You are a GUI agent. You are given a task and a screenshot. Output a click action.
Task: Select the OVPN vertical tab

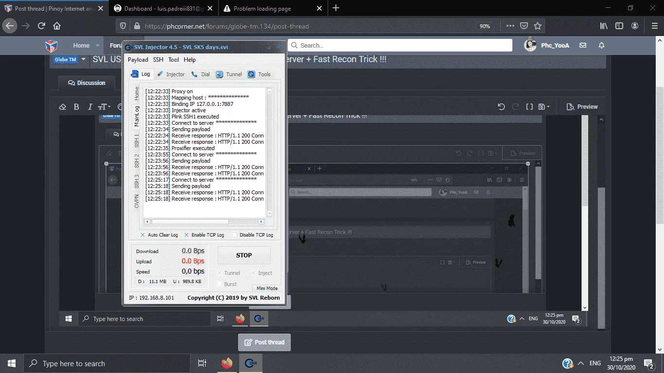point(137,201)
